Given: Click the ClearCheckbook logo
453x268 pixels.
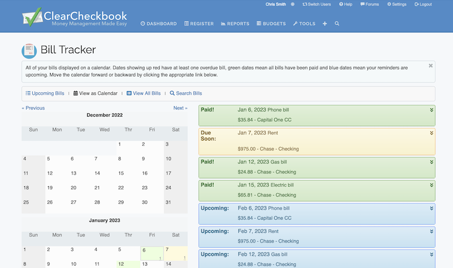Looking at the screenshot, I should click(75, 17).
